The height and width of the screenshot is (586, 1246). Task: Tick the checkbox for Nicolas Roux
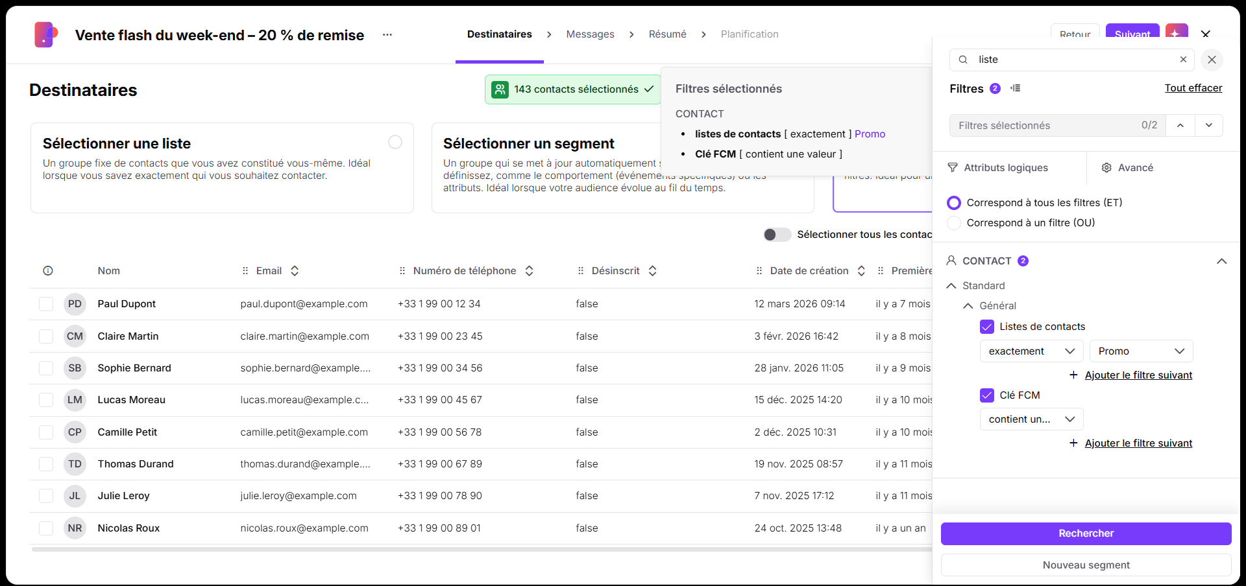click(46, 528)
